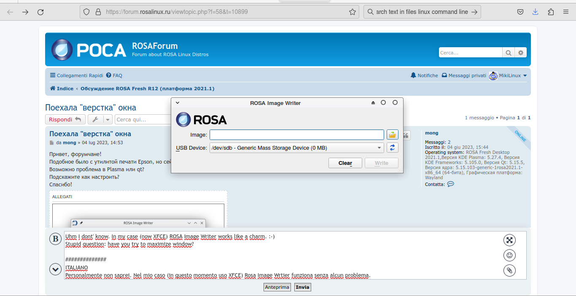Image resolution: width=576 pixels, height=296 pixels.
Task: Toggle the B formatting buttons in quick reply
Action: click(56, 239)
